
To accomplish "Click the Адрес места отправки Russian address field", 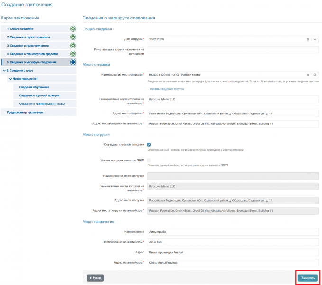I will coord(233,114).
